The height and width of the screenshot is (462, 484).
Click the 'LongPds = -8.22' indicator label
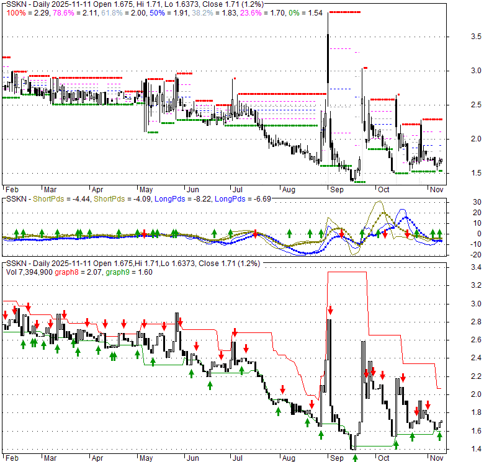(183, 199)
